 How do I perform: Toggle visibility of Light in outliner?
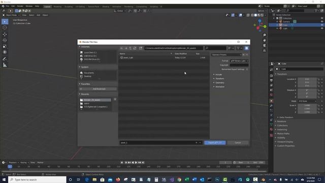[x=322, y=28]
